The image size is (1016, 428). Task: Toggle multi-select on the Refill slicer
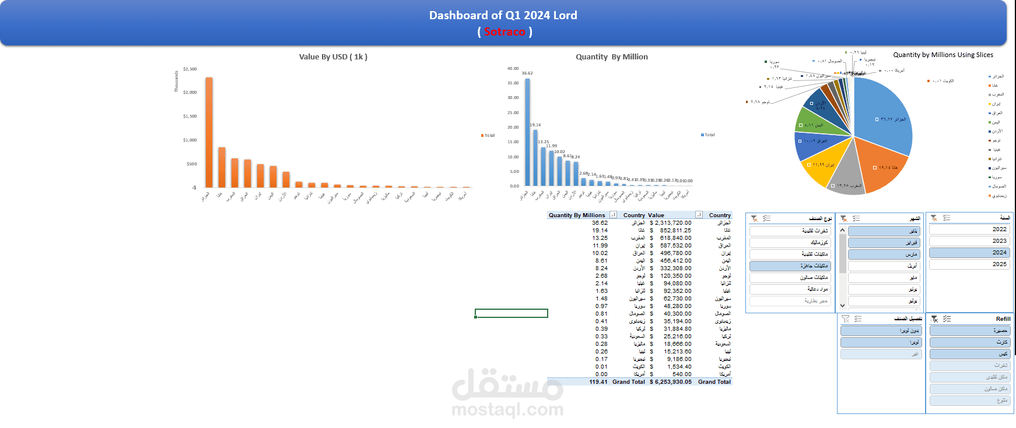tap(947, 319)
